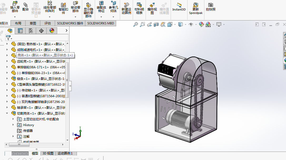Switch to SOLIDWORKS 插件 tab
The height and width of the screenshot is (160, 286).
(70, 23)
